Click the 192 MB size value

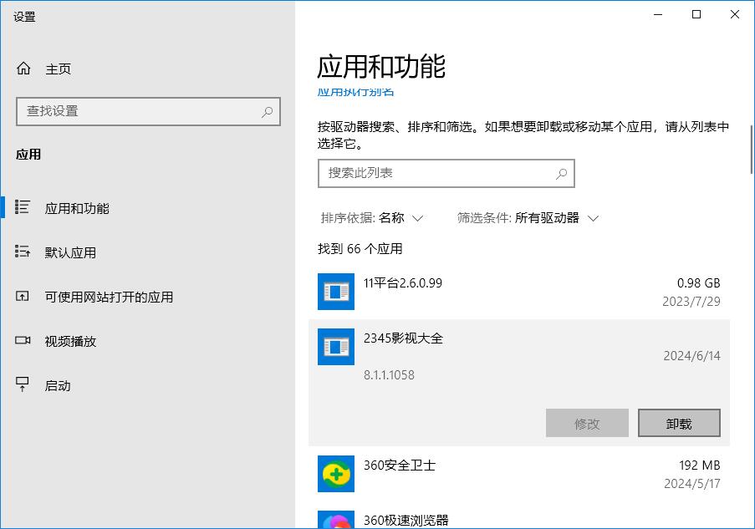coord(700,465)
